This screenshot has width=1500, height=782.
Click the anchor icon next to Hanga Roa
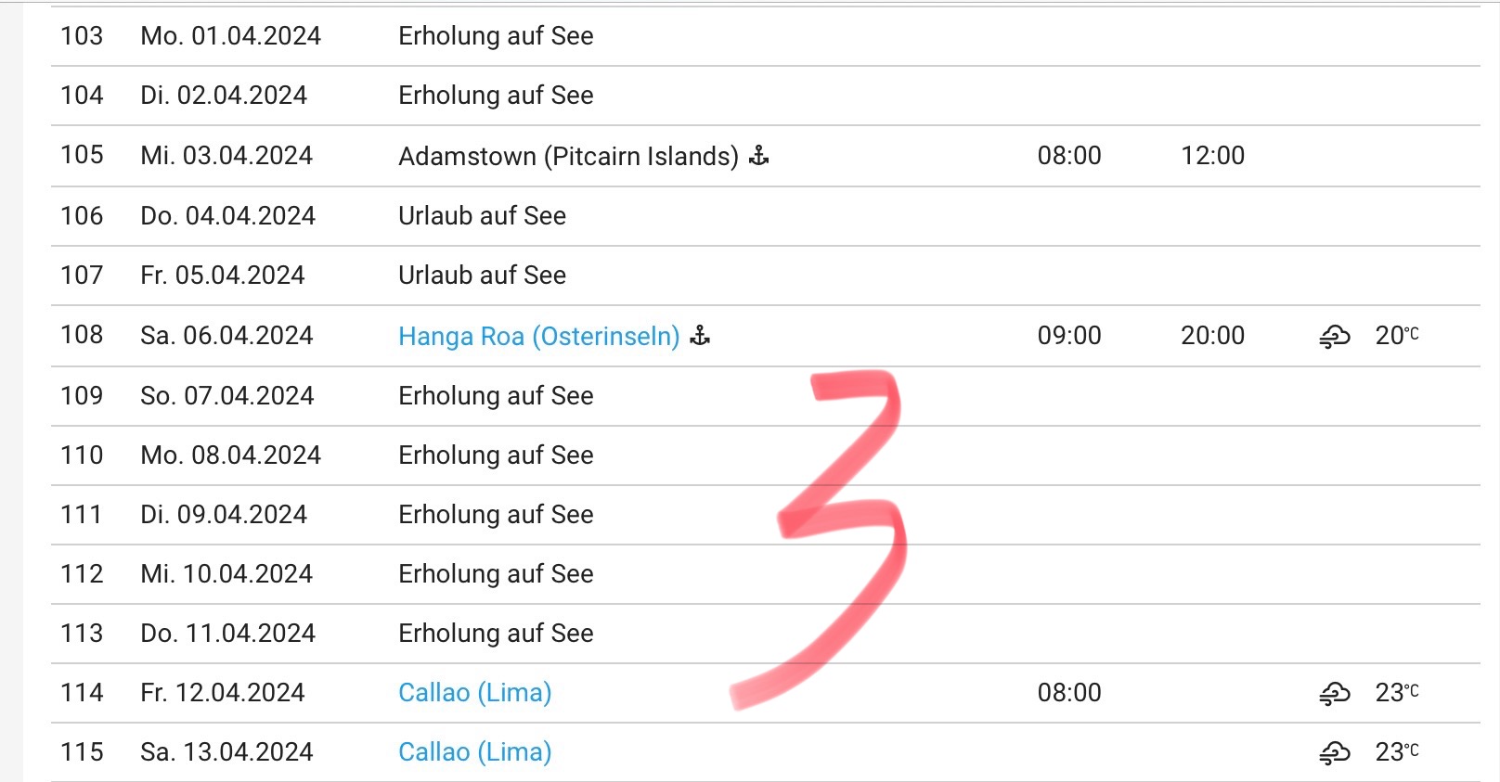[701, 335]
